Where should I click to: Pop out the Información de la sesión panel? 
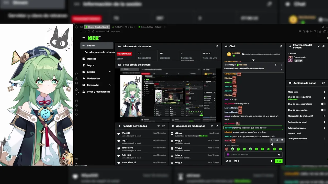click(217, 46)
